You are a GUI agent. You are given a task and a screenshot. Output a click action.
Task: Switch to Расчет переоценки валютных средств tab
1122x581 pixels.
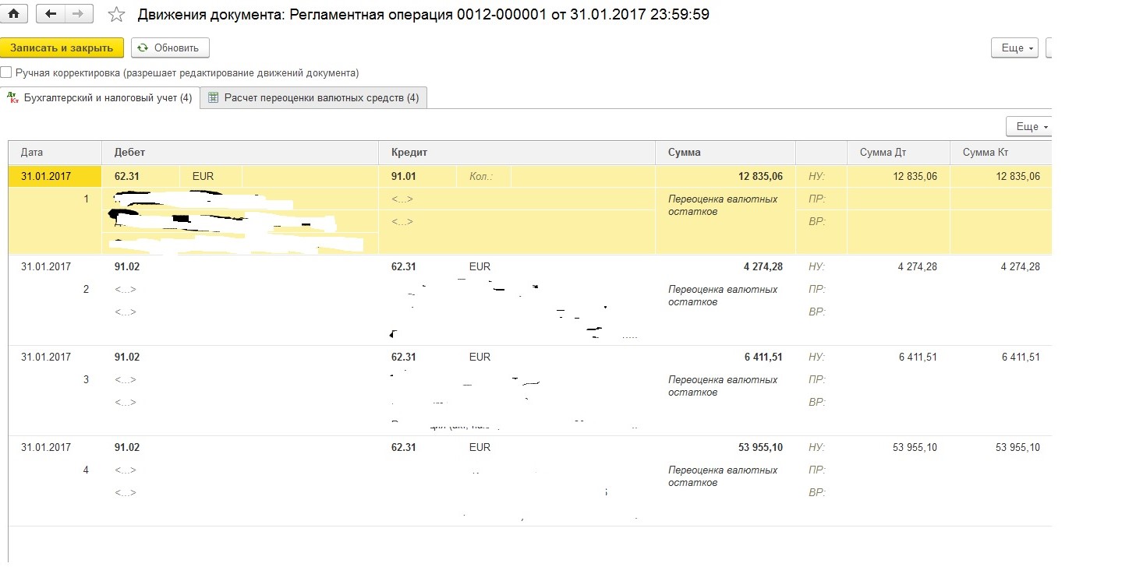click(321, 98)
